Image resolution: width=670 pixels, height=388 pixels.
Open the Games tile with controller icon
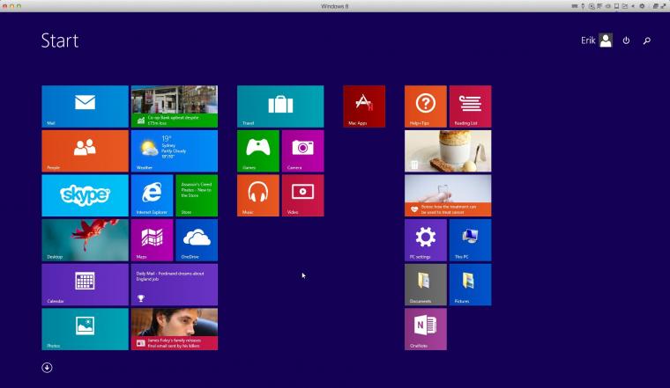pyautogui.click(x=258, y=151)
